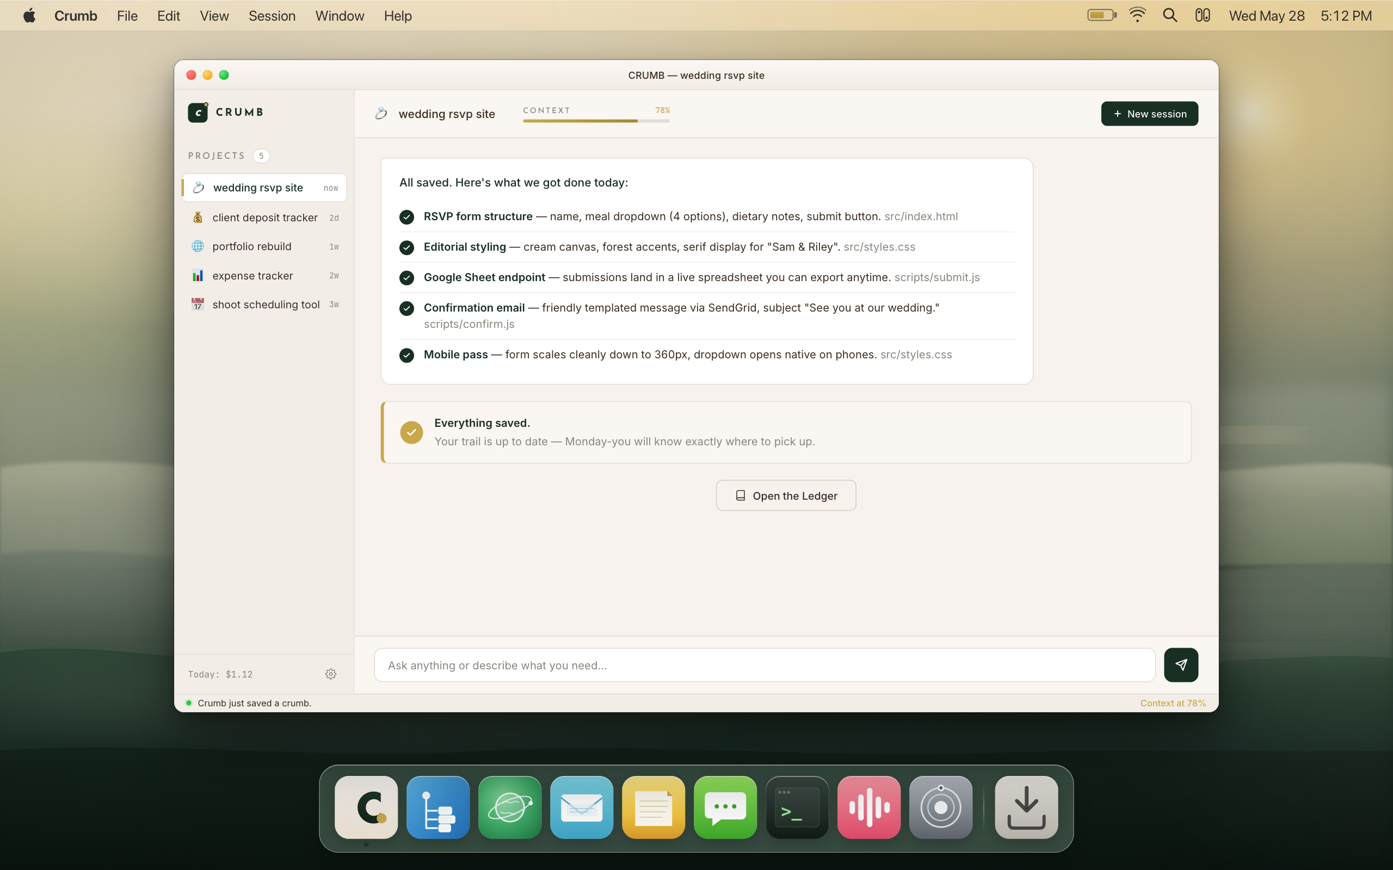Click the 78% context percentage label

[x=663, y=110]
